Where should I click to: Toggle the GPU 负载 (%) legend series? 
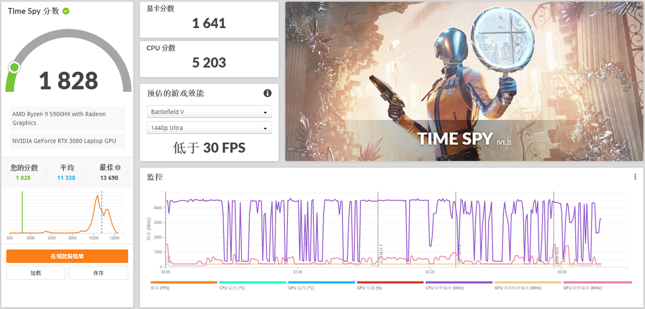coord(390,286)
